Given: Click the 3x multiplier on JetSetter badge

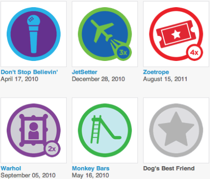Looking at the screenshot, I should [124, 52].
